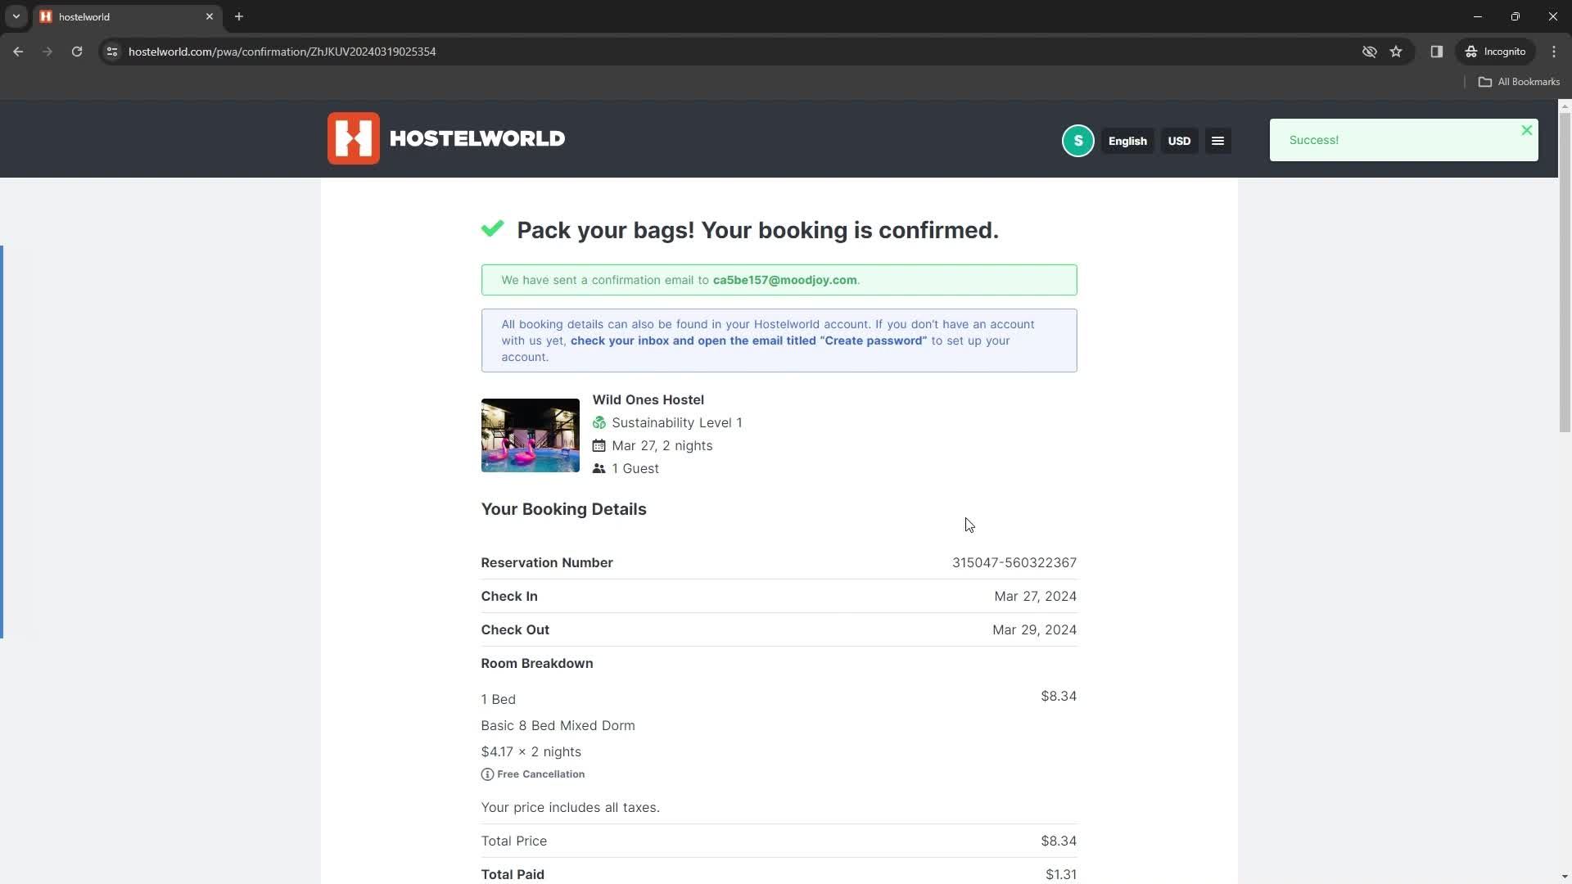Open the Wild Ones Hostel photo
This screenshot has height=884, width=1572.
[x=531, y=435]
